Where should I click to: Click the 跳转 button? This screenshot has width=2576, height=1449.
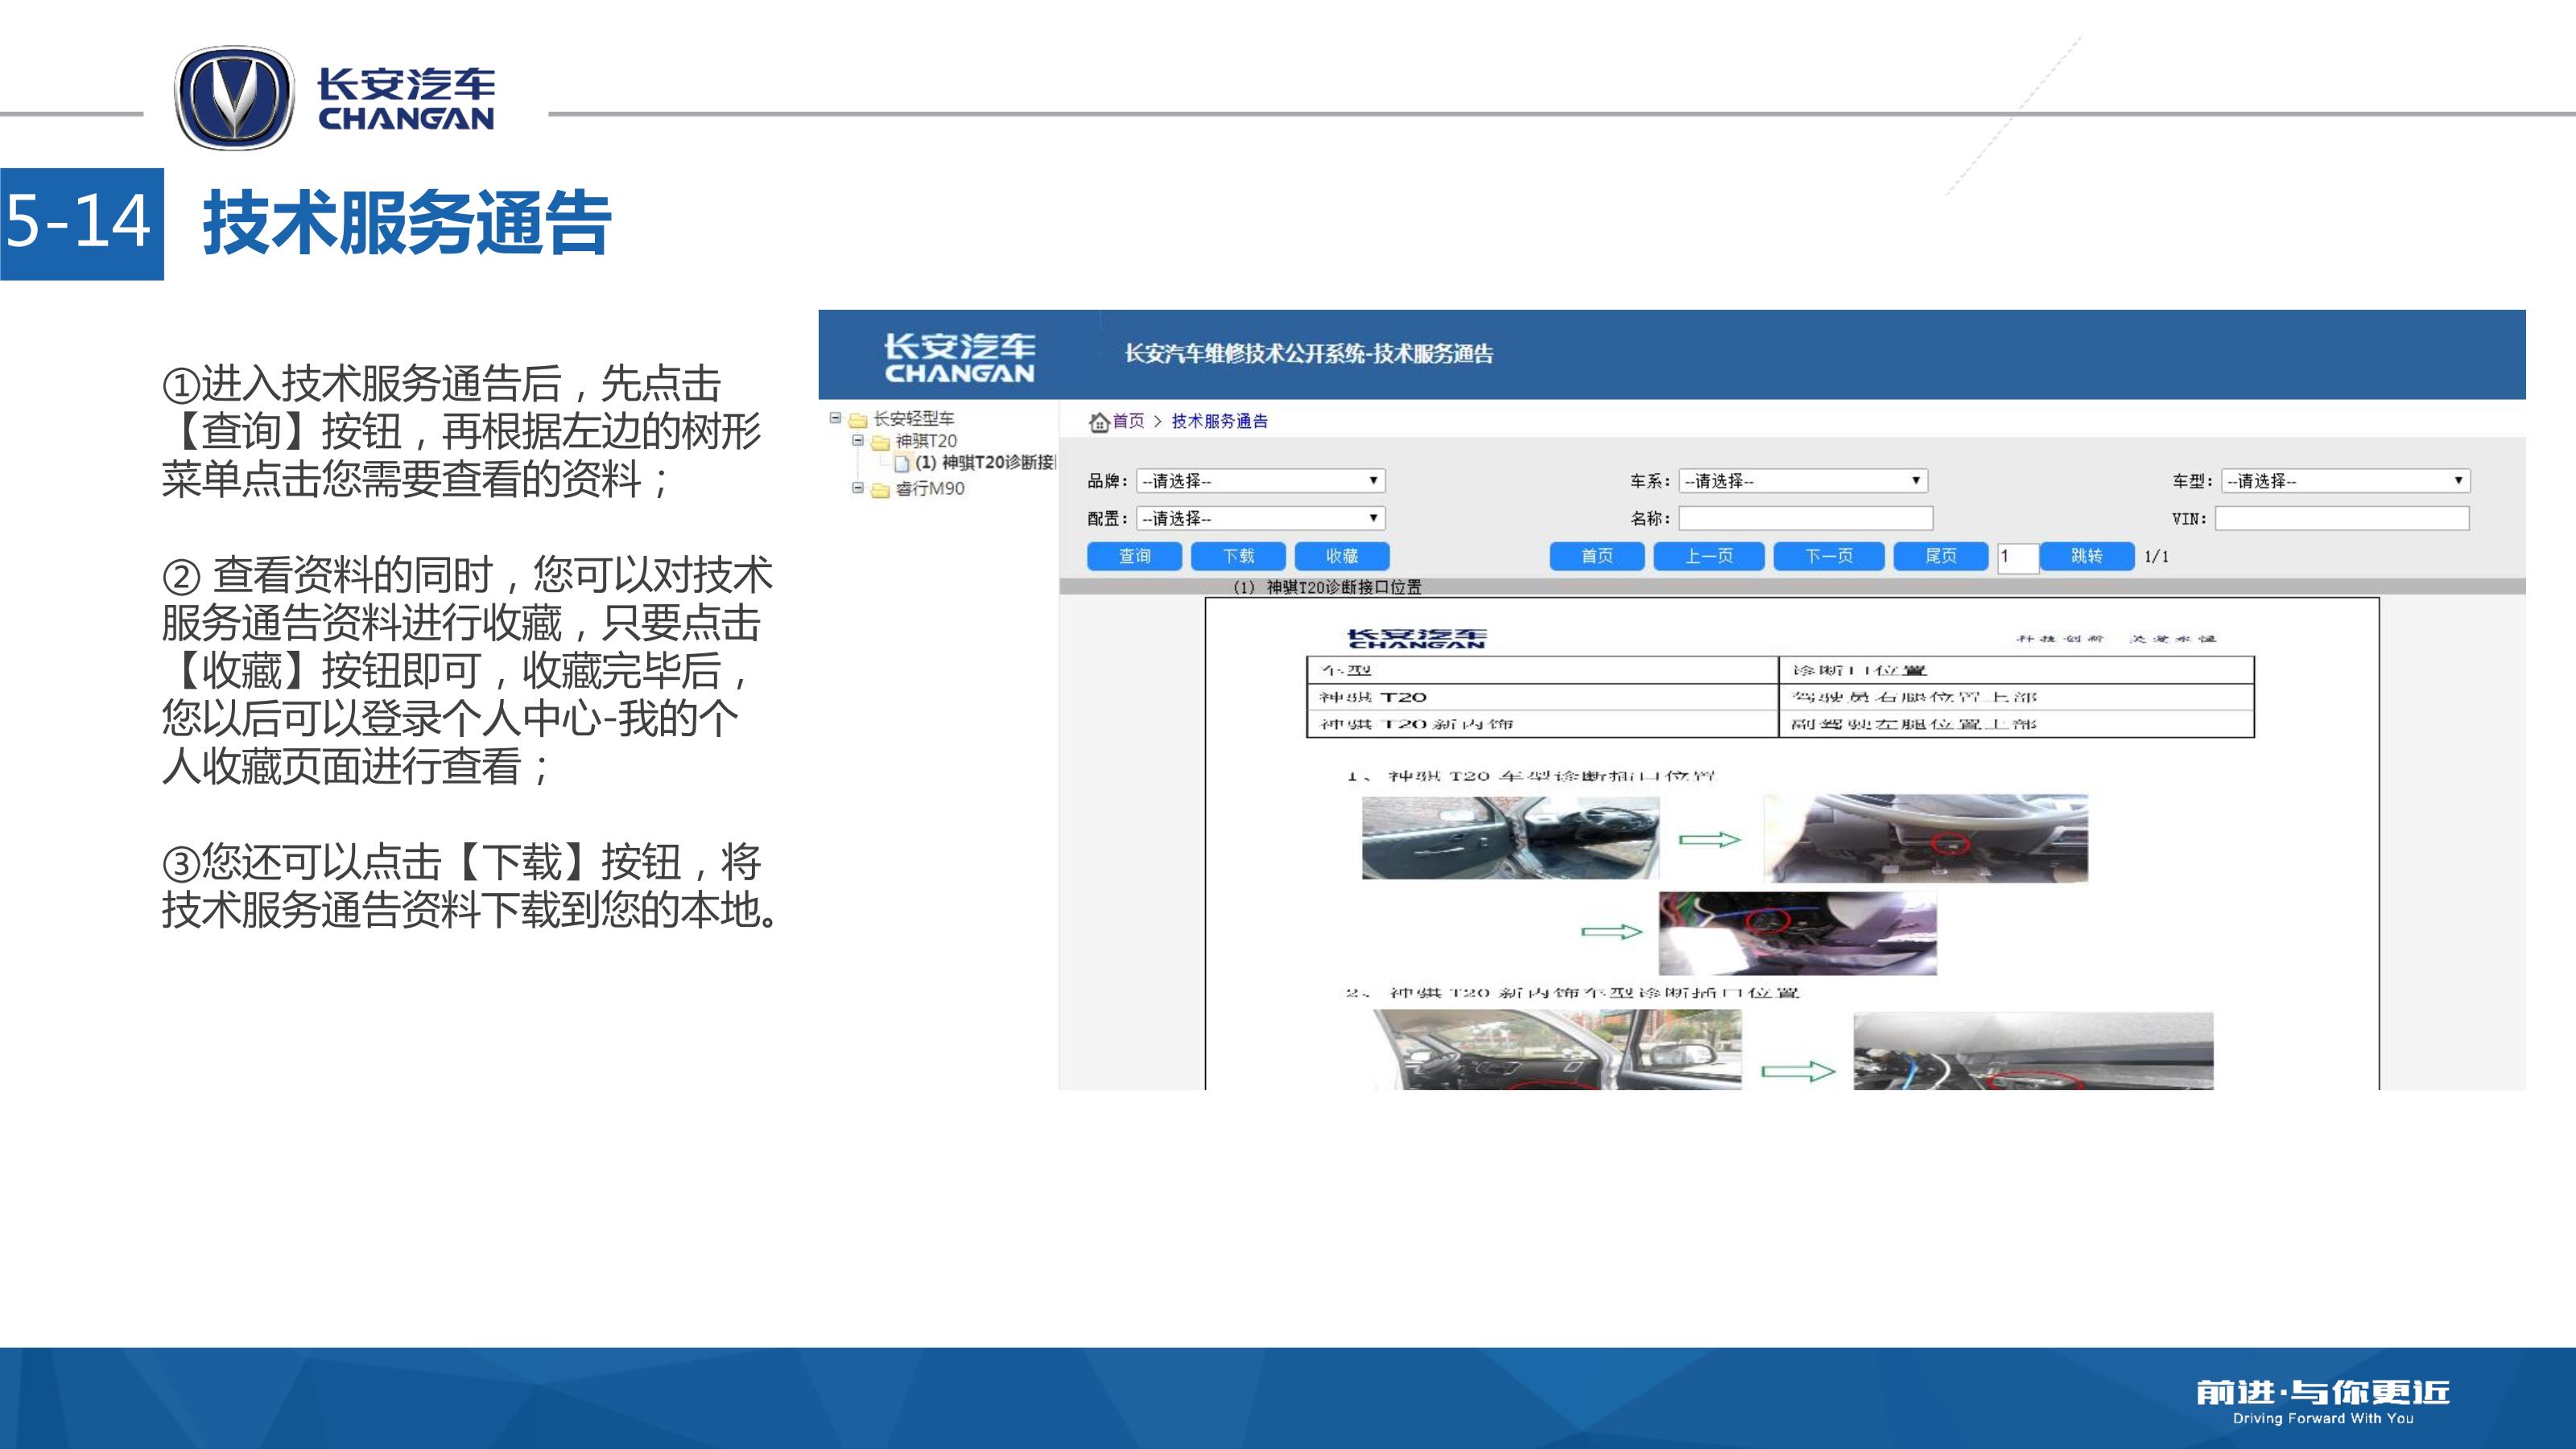(x=2086, y=556)
